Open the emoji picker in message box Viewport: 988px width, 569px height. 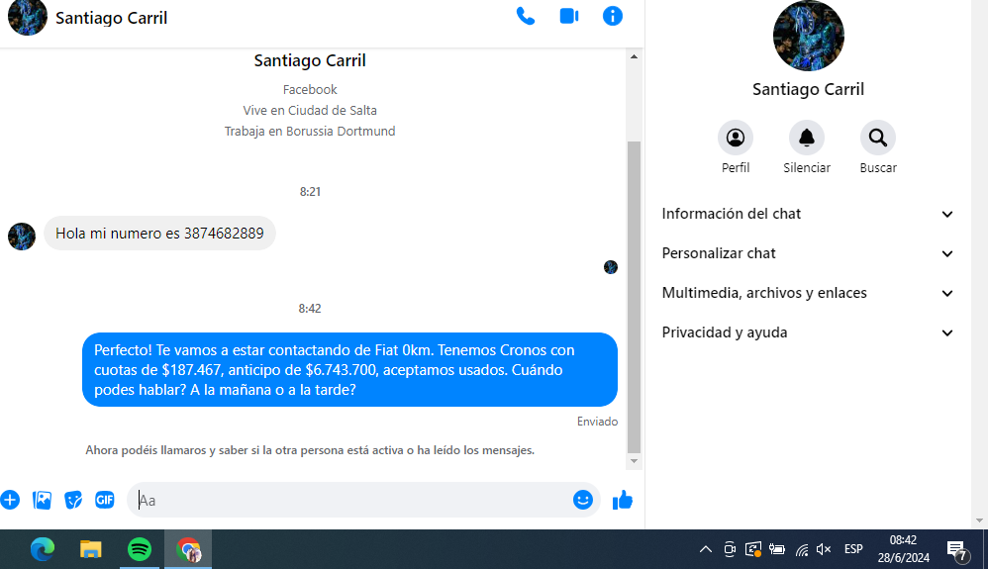click(583, 500)
